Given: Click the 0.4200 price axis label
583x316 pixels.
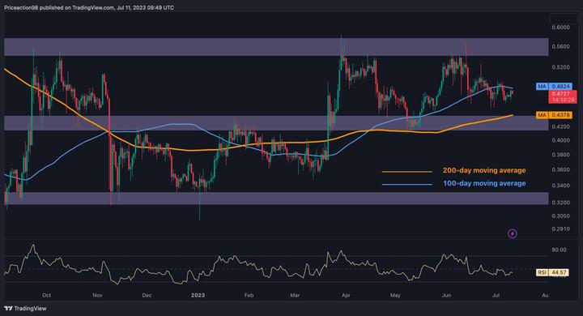Looking at the screenshot, I should click(x=560, y=127).
